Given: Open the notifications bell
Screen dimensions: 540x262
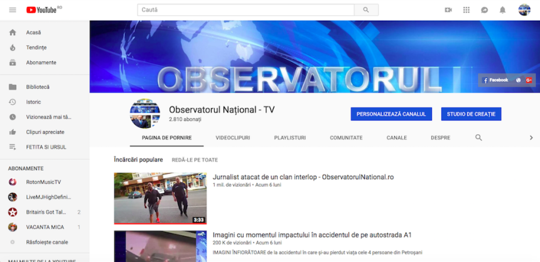Looking at the screenshot, I should [x=502, y=10].
